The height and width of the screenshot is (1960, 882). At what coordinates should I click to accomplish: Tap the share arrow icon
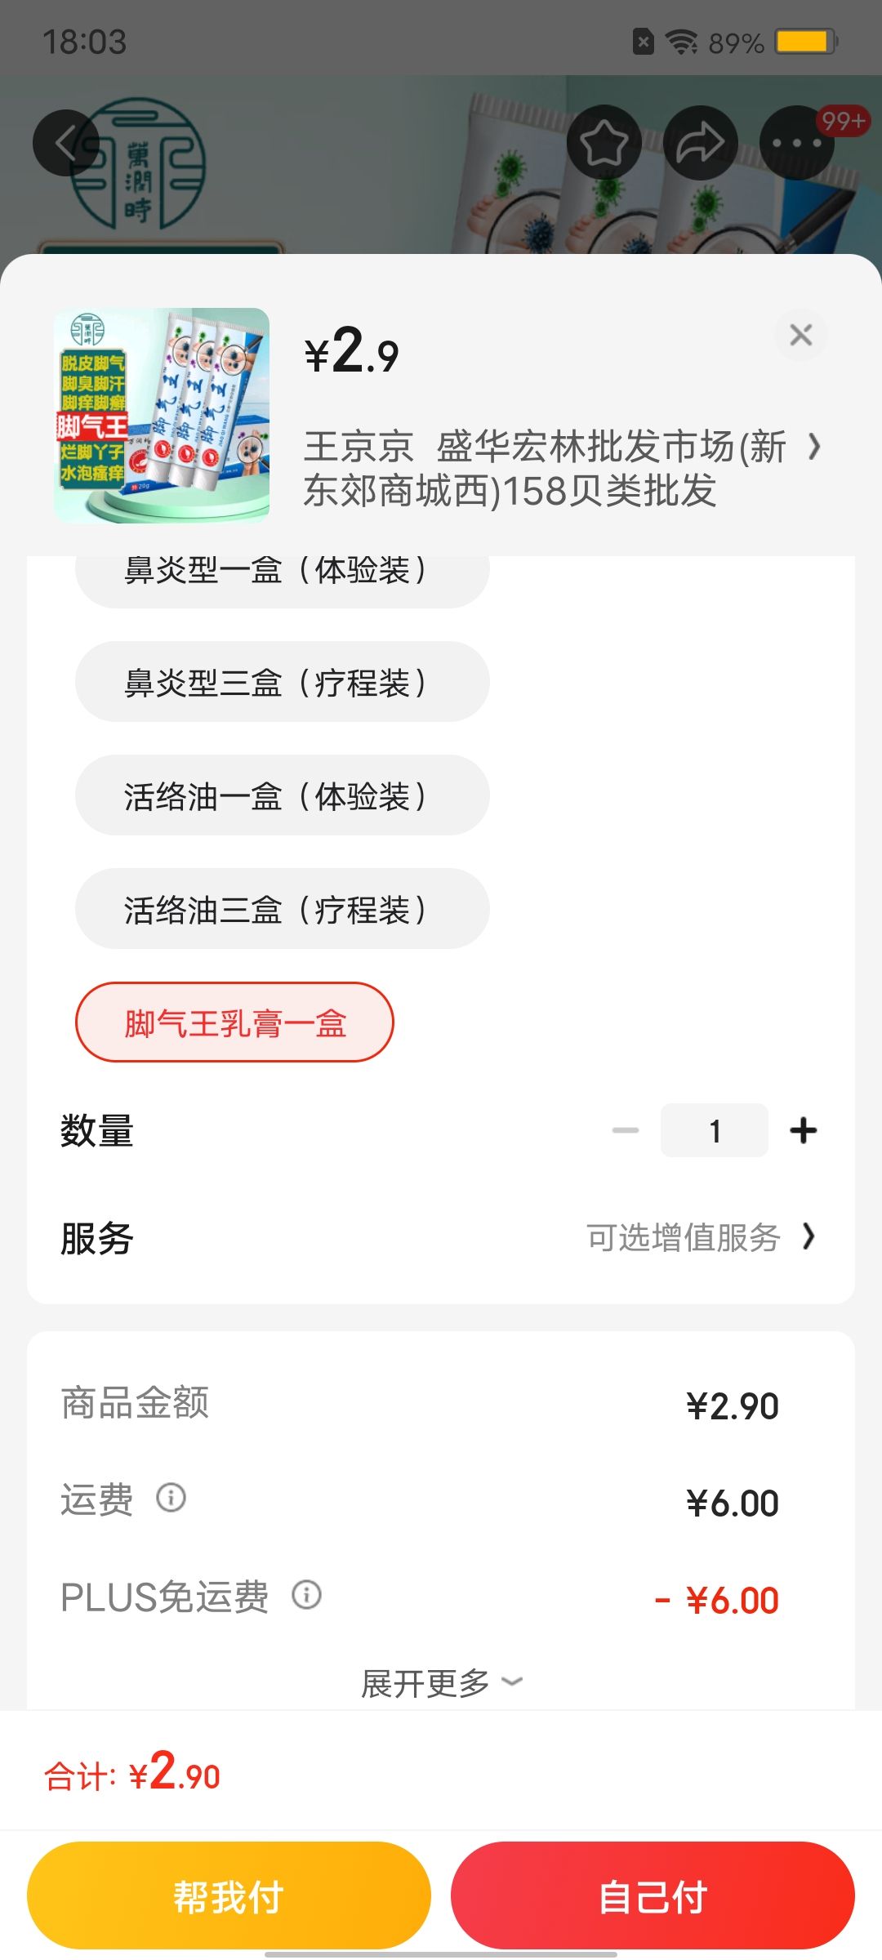point(701,143)
